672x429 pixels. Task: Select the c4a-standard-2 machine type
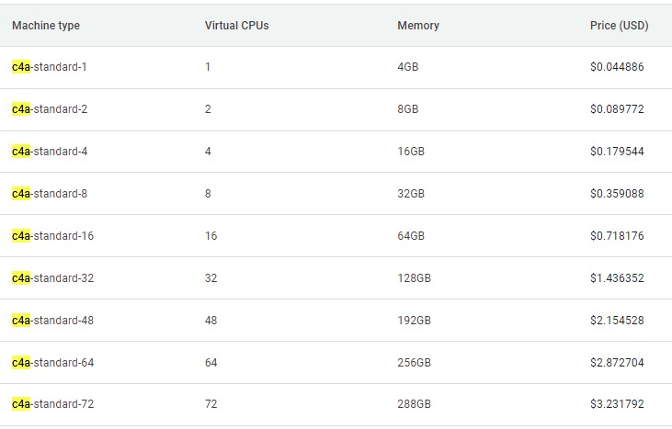tap(50, 109)
